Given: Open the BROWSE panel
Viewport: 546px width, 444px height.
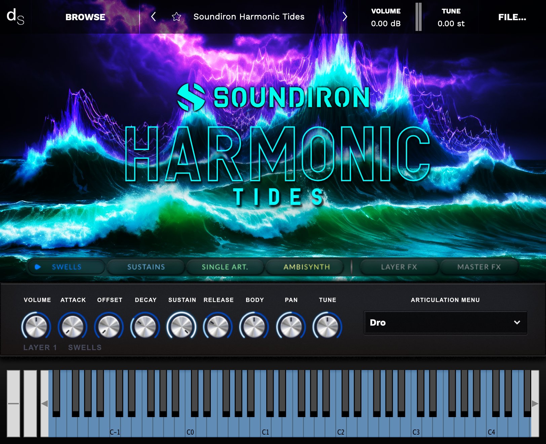Looking at the screenshot, I should 85,17.
